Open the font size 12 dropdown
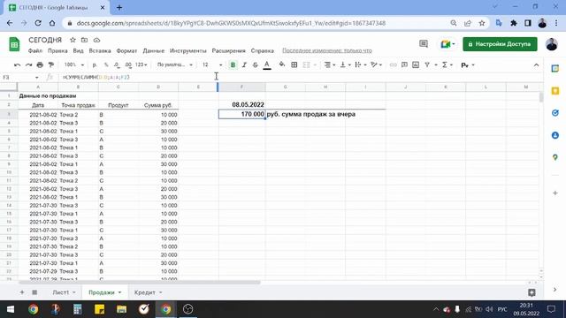 pyautogui.click(x=212, y=64)
